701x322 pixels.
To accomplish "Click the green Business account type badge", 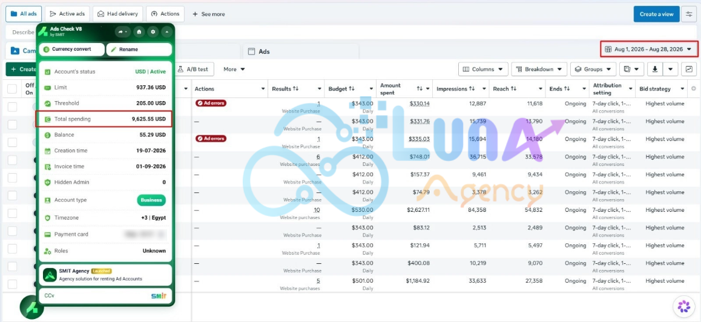I will 151,200.
